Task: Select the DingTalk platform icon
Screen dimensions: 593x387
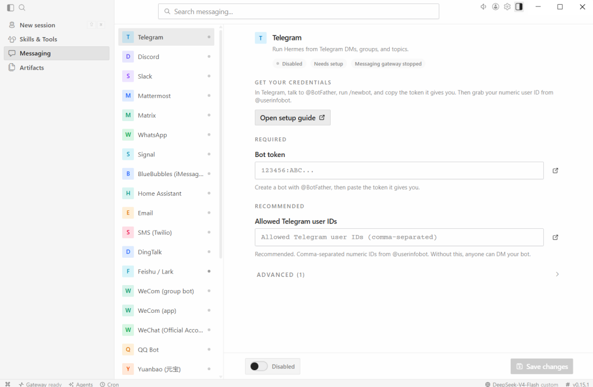Action: coord(128,252)
